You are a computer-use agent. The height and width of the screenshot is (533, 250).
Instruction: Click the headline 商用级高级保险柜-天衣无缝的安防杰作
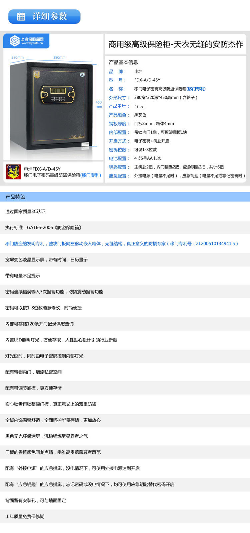176,44
